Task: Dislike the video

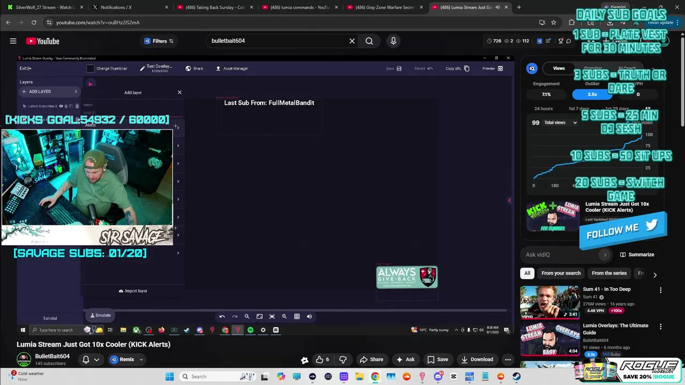Action: 343,359
